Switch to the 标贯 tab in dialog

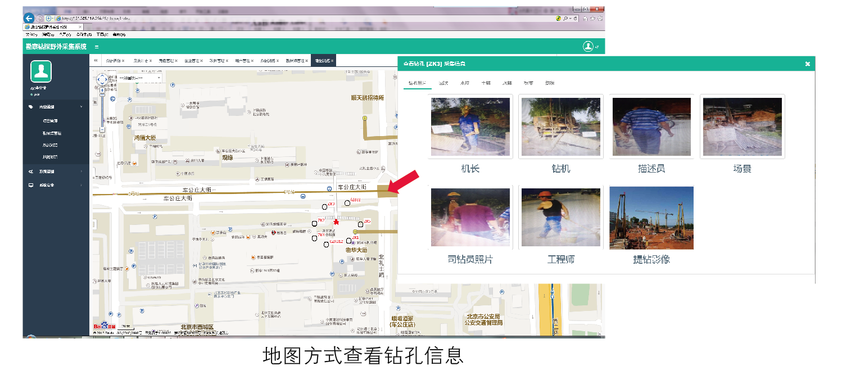pos(528,83)
